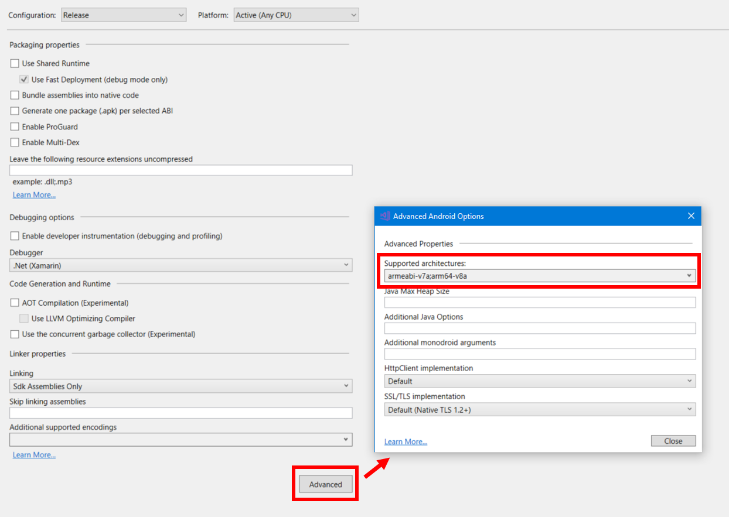Toggle Generate one package per selected ABI

click(x=15, y=111)
